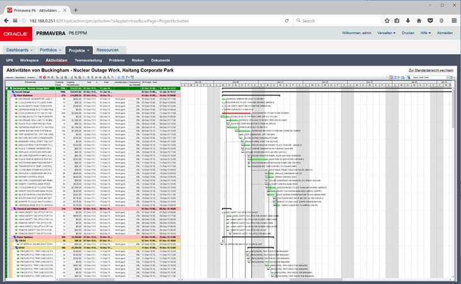
Task: Collapse the Chemical and Volume Control group
Action: pyautogui.click(x=11, y=209)
